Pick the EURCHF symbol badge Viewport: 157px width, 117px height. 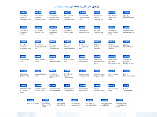(x=112, y=85)
